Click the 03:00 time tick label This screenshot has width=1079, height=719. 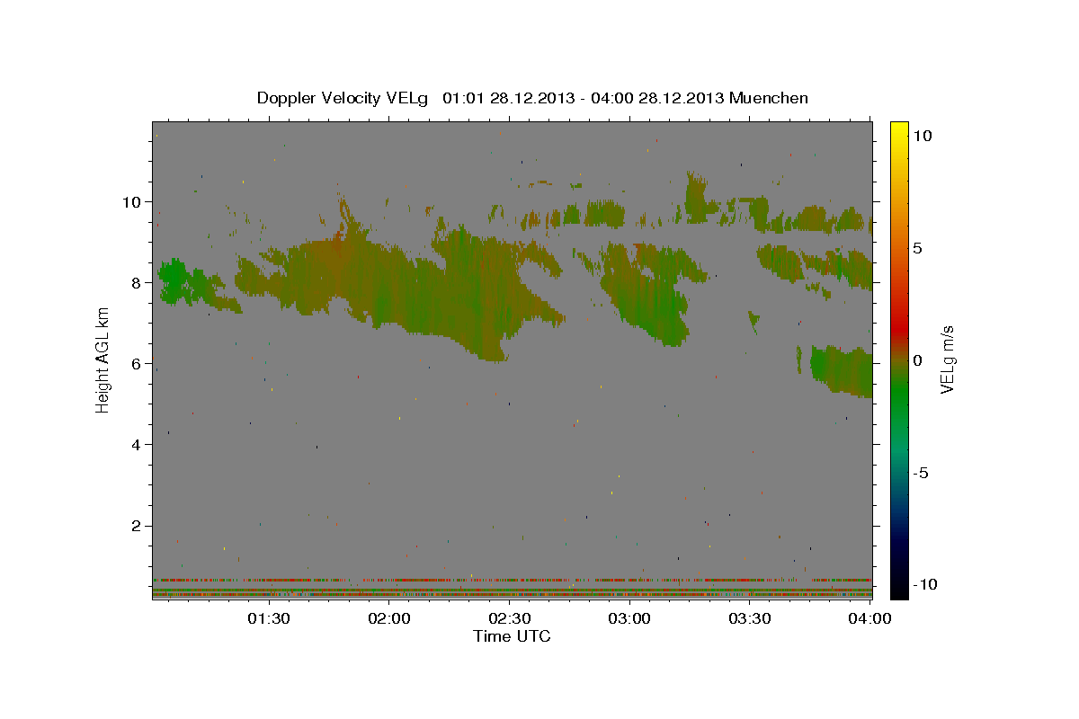click(629, 618)
